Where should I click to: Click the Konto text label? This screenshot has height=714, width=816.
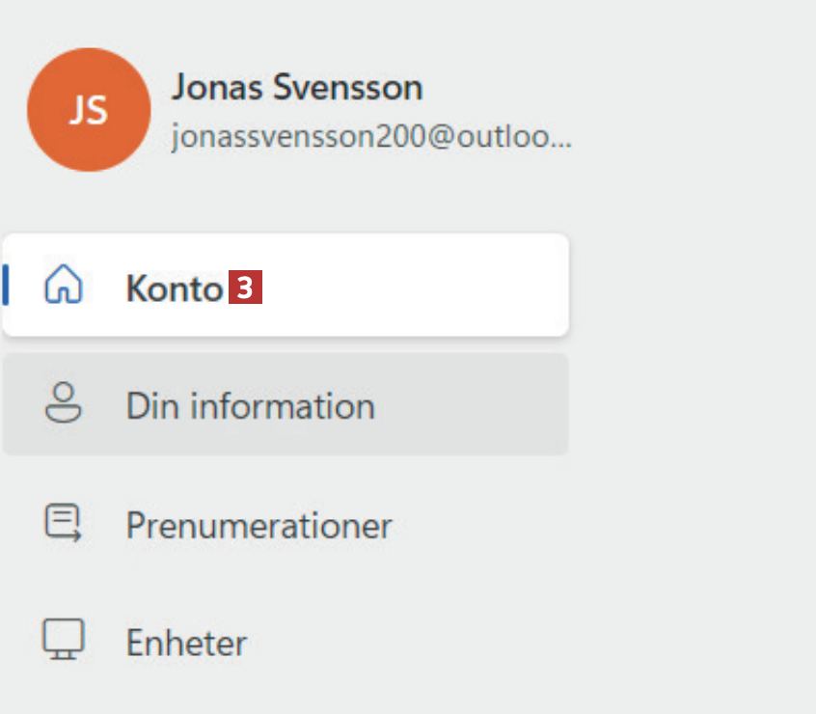[x=174, y=288]
